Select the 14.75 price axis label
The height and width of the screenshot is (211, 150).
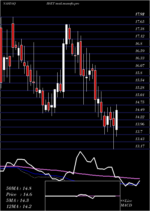[140, 102]
